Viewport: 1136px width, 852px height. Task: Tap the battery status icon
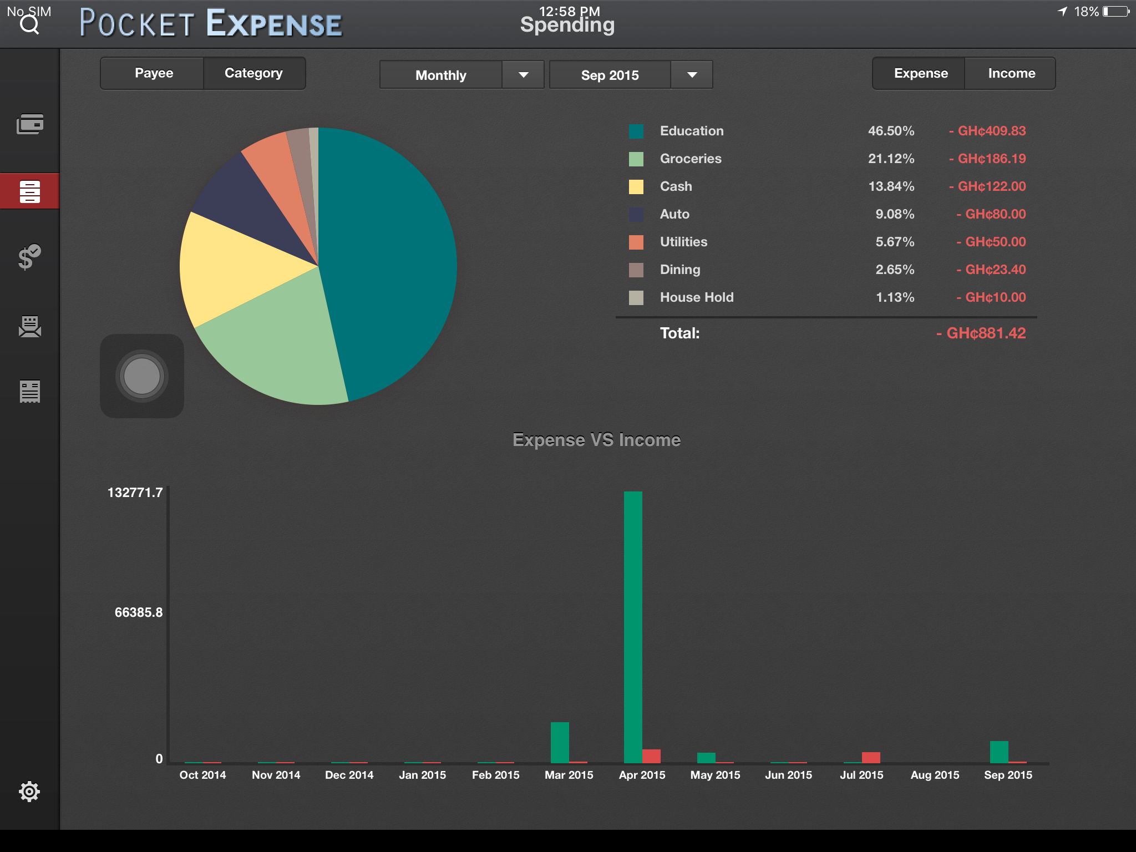tap(1116, 12)
